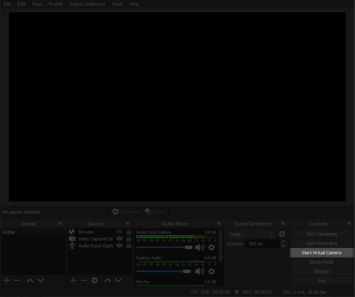Add a new scene with plus icon

click(x=7, y=280)
